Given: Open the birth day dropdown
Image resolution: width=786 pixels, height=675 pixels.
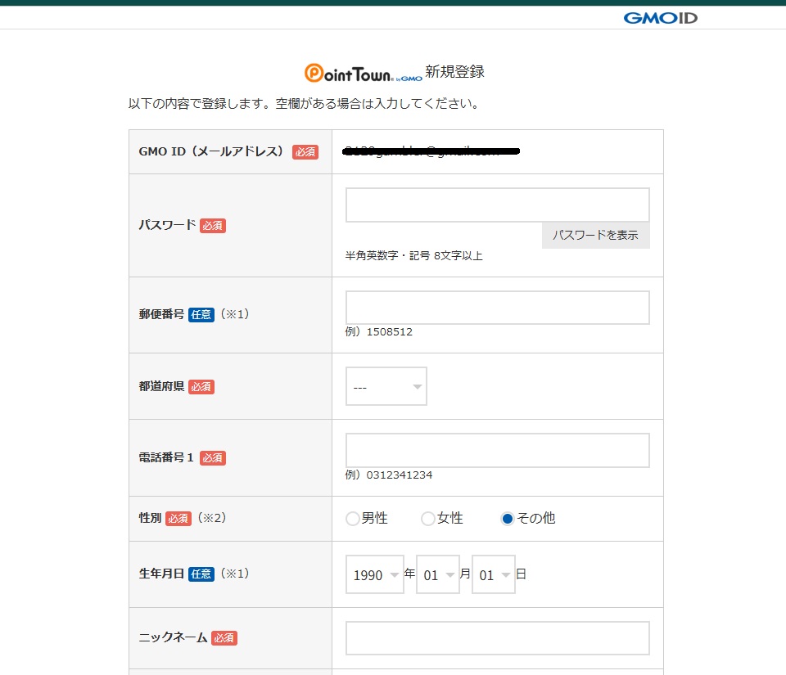Looking at the screenshot, I should (x=493, y=574).
